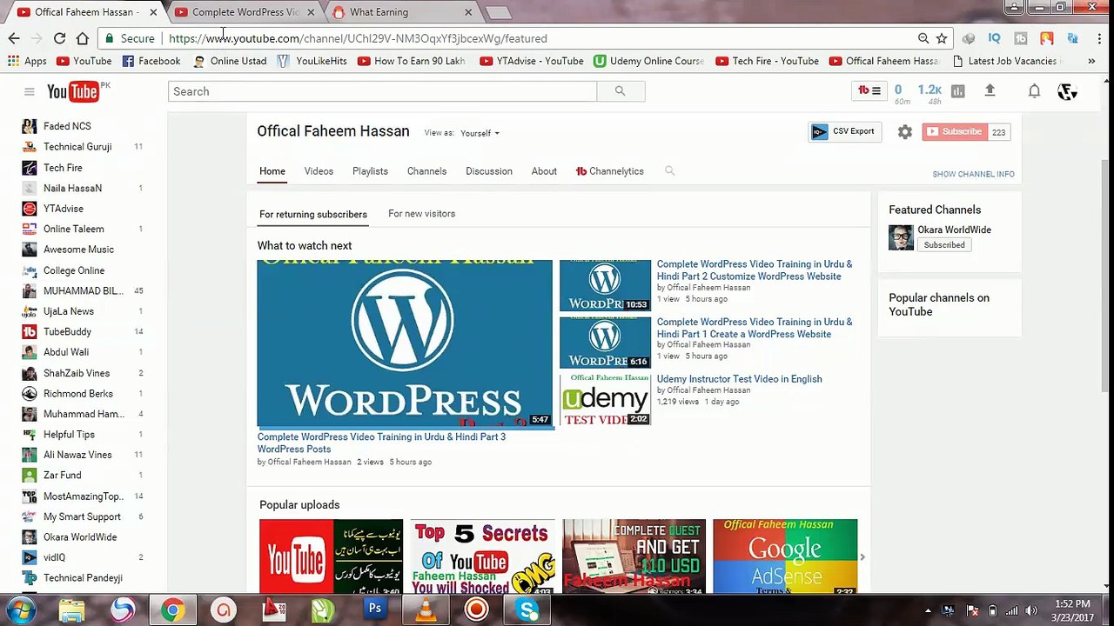1114x626 pixels.
Task: Click the Subscribe button
Action: tap(955, 132)
